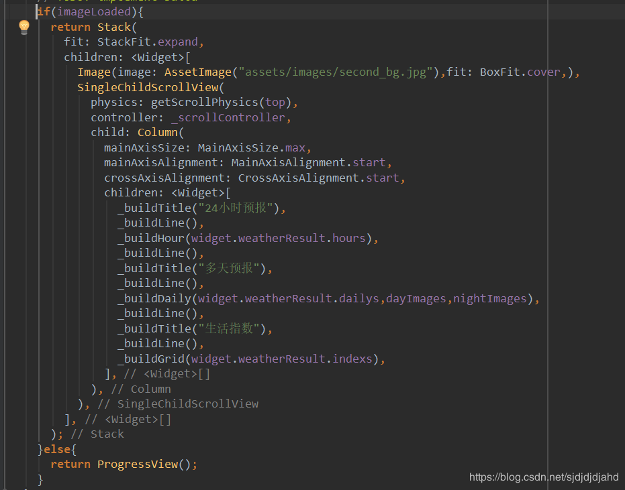Screen dimensions: 625x490
Task: Click 'MainAxisAlignment.start' value
Action: tap(309, 162)
